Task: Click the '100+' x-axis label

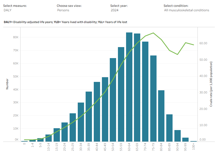Action: pos(194,147)
